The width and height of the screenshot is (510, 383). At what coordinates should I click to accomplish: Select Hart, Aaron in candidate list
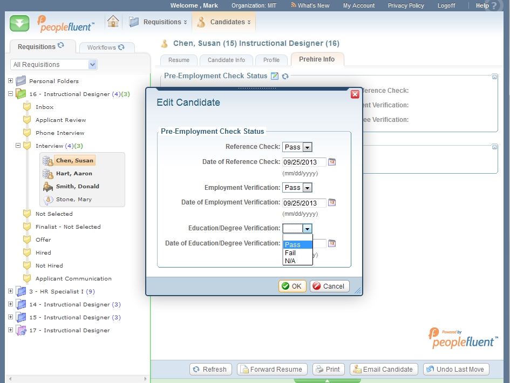74,174
